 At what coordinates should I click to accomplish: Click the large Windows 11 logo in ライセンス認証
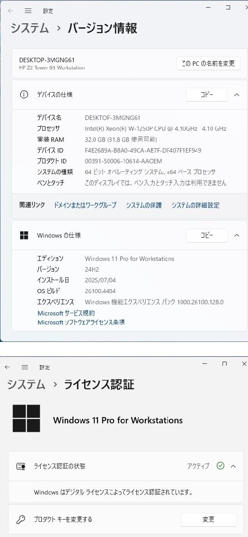tap(26, 418)
